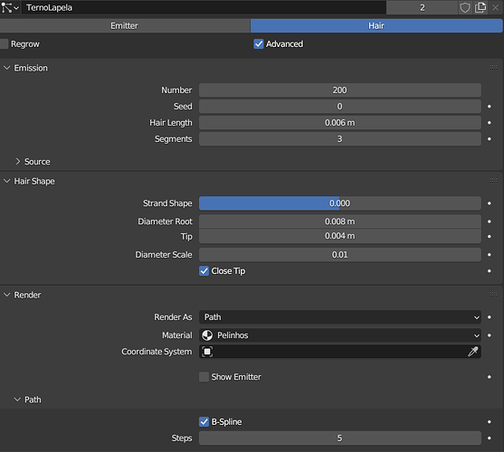Open the Render As dropdown

point(340,317)
